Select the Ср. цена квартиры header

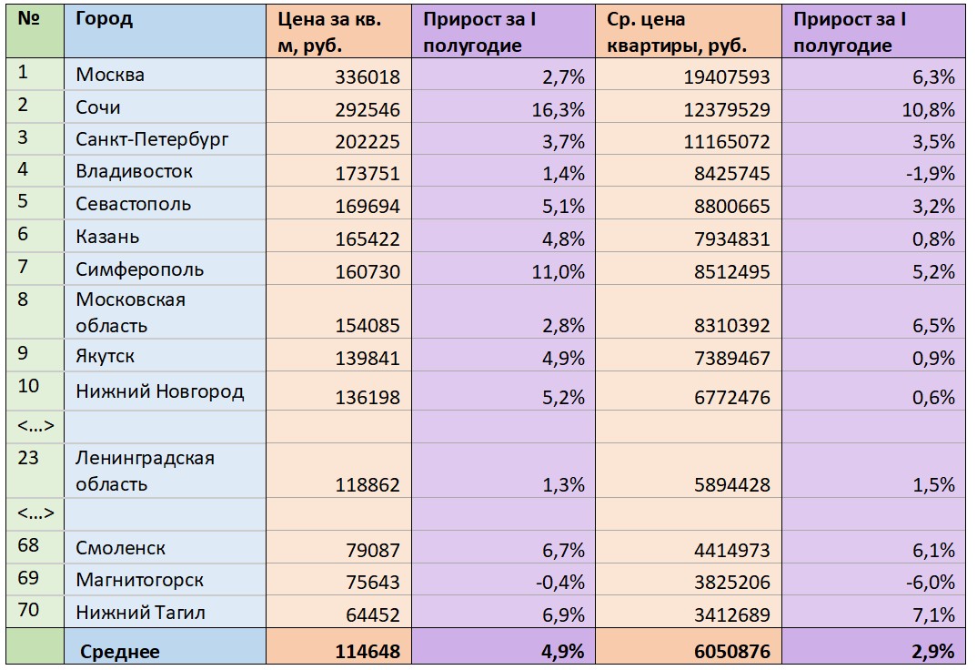689,31
